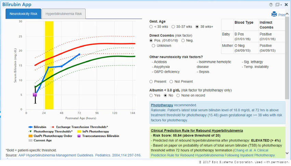Click the Phototherapy Thresholds green legend icon

pos(30,131)
